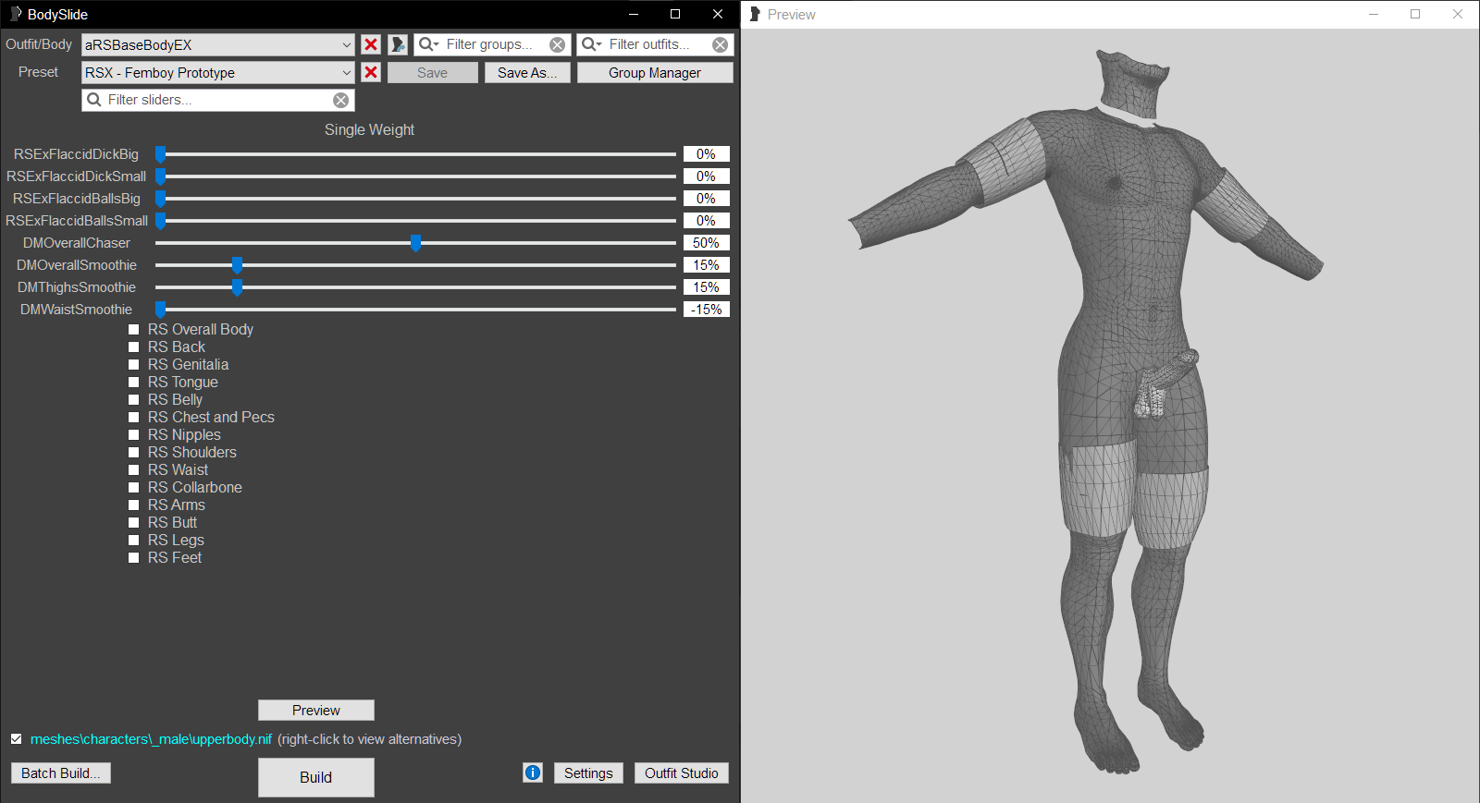Delete the selected outfit with the red X
The width and height of the screenshot is (1480, 803).
click(371, 44)
